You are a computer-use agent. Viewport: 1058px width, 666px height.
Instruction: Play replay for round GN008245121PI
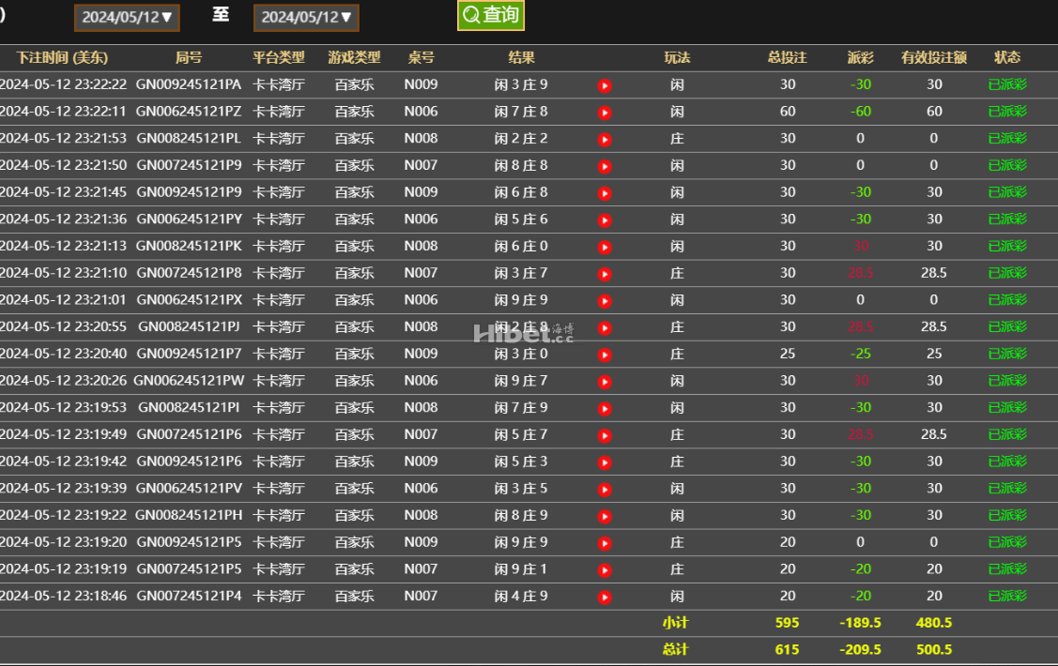tap(605, 409)
